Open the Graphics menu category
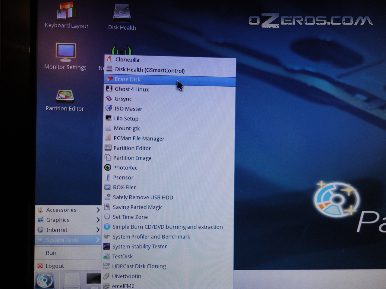This screenshot has height=289, width=386. [68, 220]
